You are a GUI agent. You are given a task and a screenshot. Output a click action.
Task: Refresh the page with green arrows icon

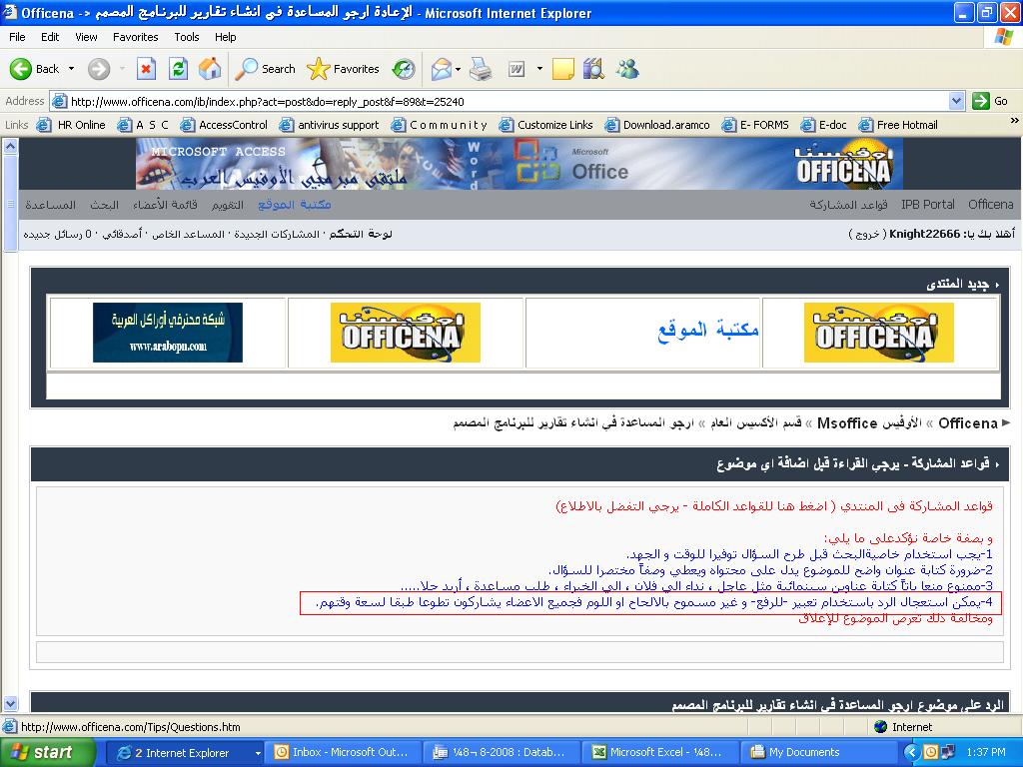178,69
